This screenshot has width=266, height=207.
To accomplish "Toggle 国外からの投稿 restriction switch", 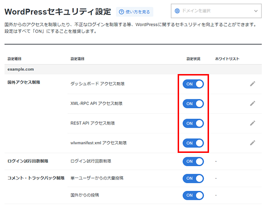I will point(193,195).
